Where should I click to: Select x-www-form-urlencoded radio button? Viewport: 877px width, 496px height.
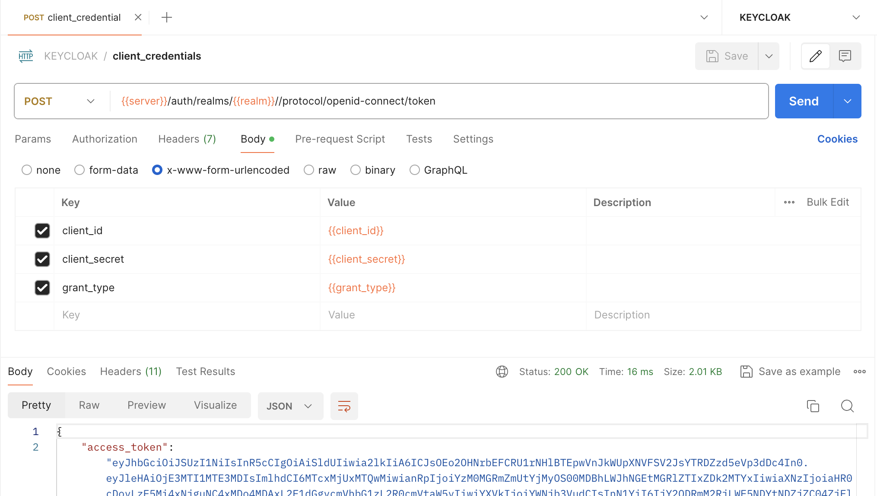coord(157,170)
